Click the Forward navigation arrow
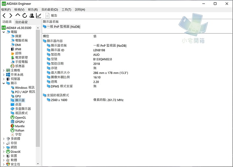Image resolution: width=233 pixels, height=167 pixels. (x=11, y=15)
